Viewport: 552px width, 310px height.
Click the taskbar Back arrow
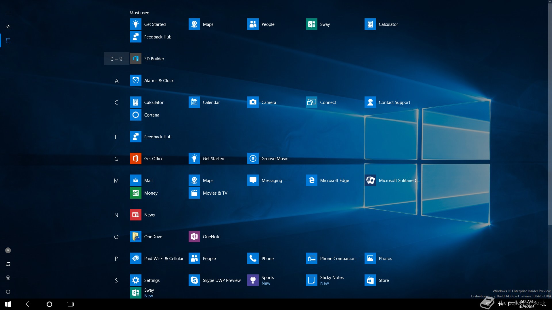click(29, 304)
